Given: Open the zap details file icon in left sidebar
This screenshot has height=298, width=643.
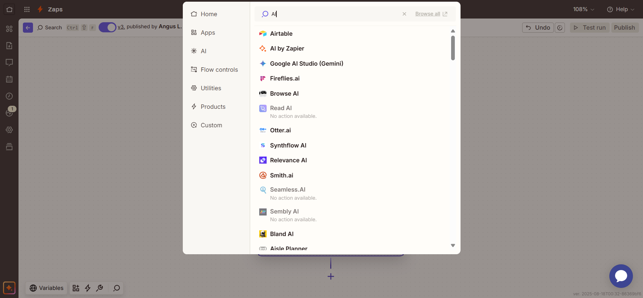Looking at the screenshot, I should [x=9, y=46].
